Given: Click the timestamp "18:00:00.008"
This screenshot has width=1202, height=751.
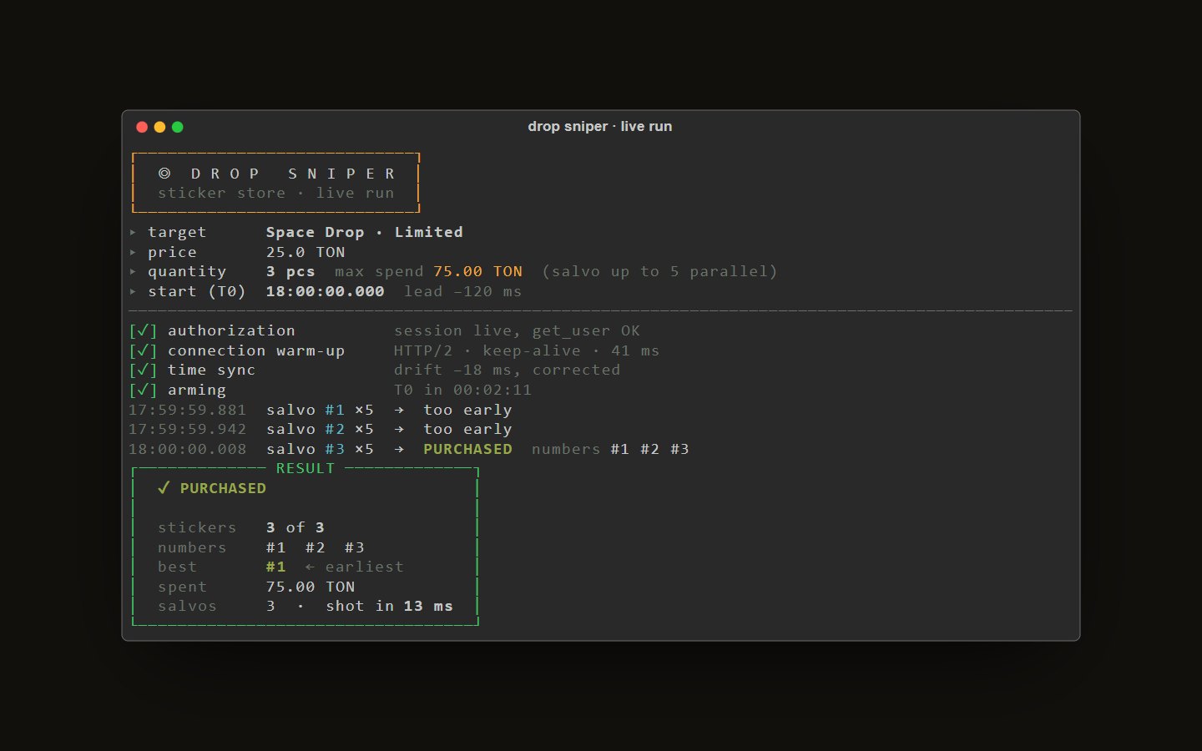Looking at the screenshot, I should pyautogui.click(x=188, y=449).
